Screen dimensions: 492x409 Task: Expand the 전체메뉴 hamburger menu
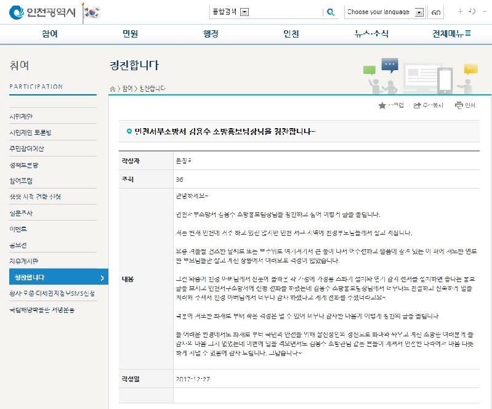(x=451, y=34)
